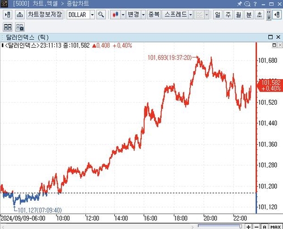The height and width of the screenshot is (229, 283).
Task: Click the 22:00 time axis label
Action: tap(240, 218)
